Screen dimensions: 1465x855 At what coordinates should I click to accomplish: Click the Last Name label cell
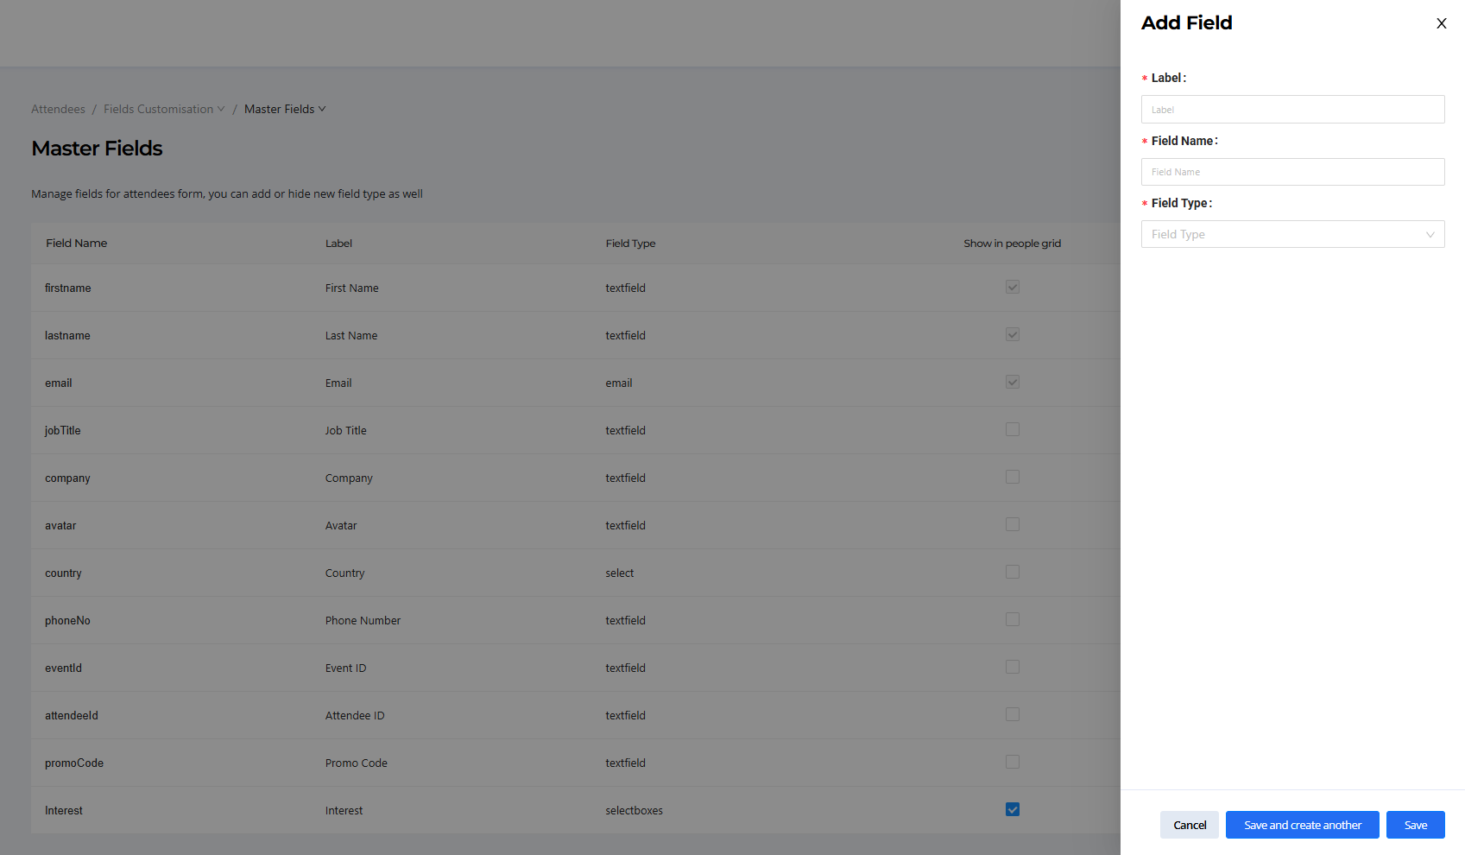click(351, 336)
